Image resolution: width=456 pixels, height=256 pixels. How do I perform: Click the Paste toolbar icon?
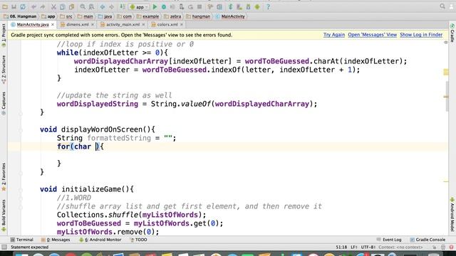click(x=71, y=6)
